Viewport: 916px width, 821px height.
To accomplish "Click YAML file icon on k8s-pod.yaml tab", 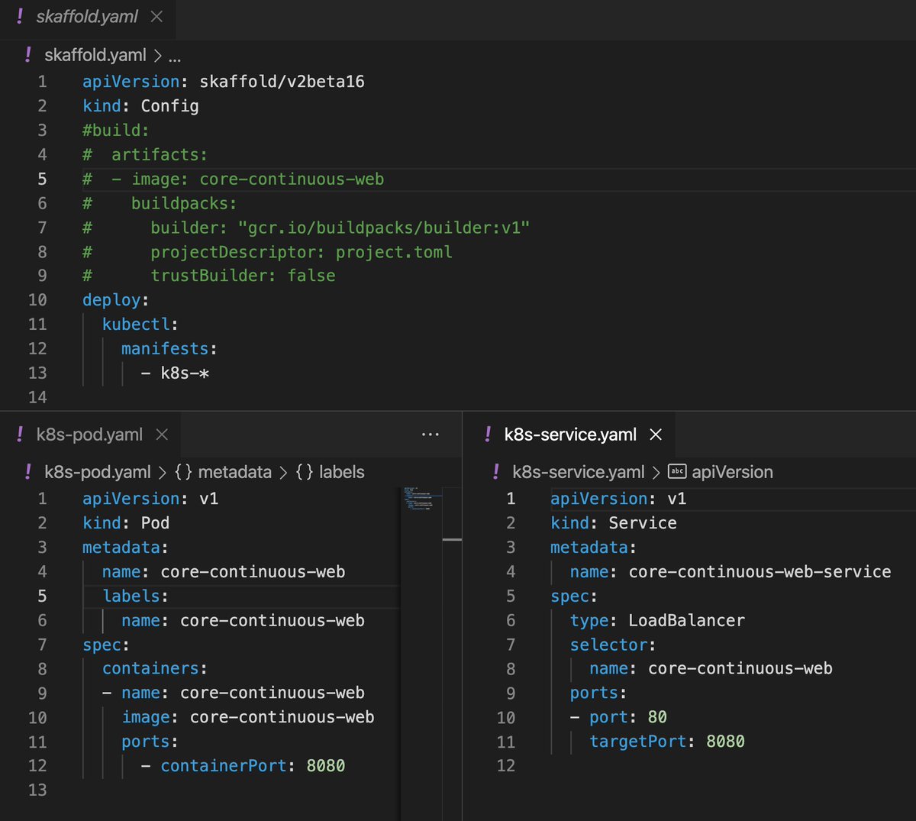I will 20,435.
